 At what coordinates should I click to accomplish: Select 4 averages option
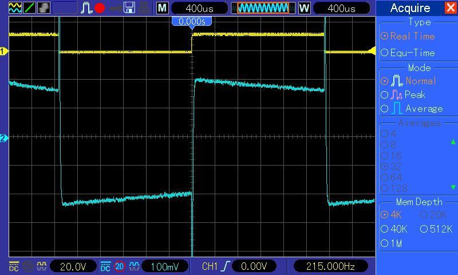389,134
